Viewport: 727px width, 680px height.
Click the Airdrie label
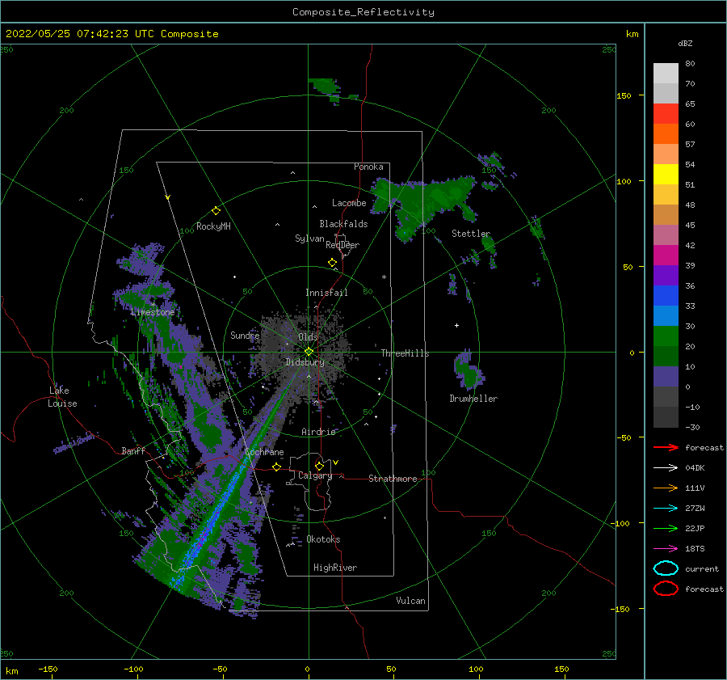pos(318,432)
